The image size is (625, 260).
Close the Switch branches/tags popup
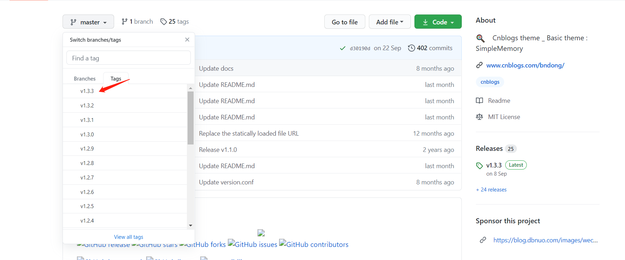pos(187,40)
